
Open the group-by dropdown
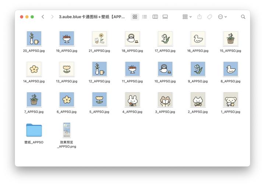point(187,17)
